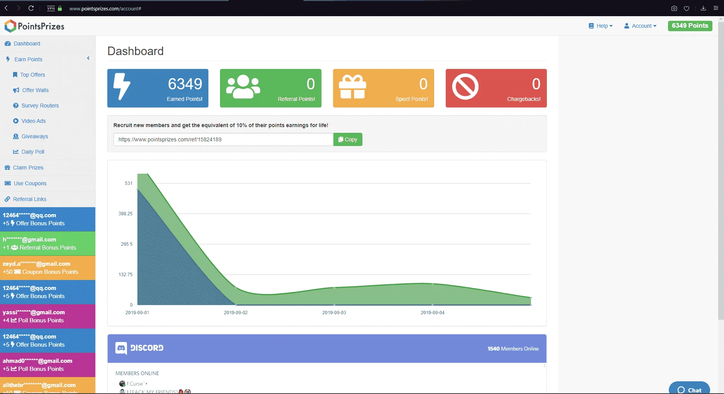Click the Curse member in Discord list
724x394 pixels.
point(133,384)
